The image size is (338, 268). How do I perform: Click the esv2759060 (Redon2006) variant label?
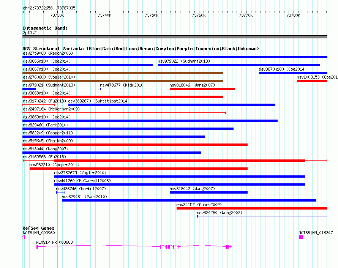click(48, 53)
